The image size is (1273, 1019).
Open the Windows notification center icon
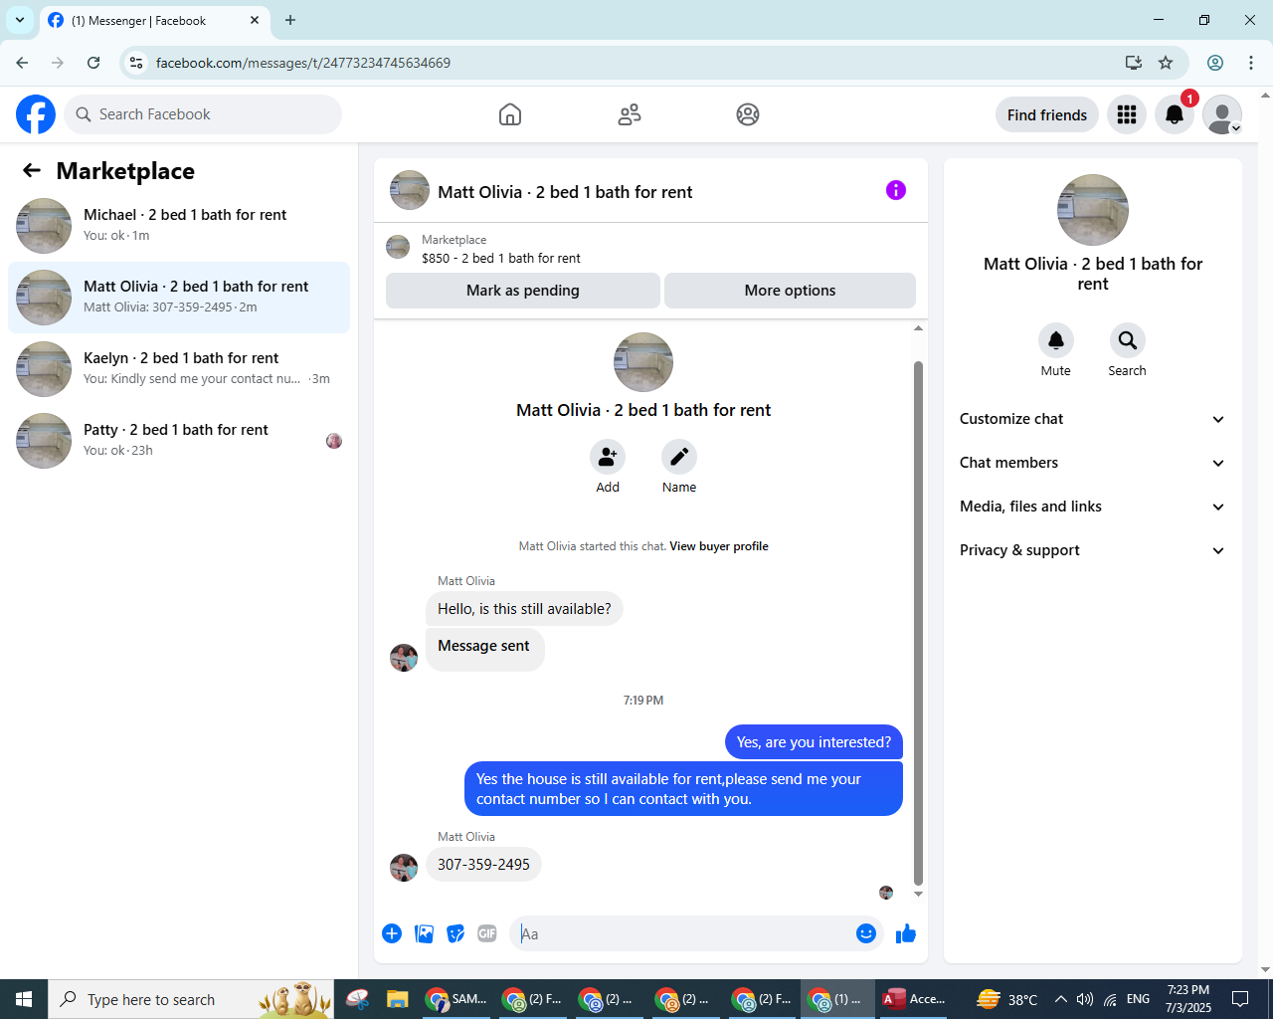pyautogui.click(x=1240, y=999)
